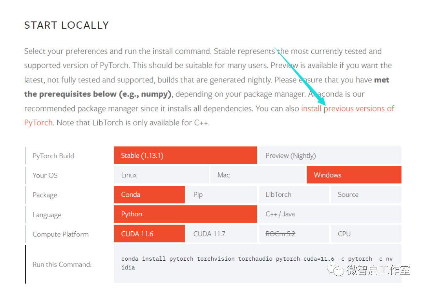
Task: Select Python as the language
Action: [x=185, y=214]
